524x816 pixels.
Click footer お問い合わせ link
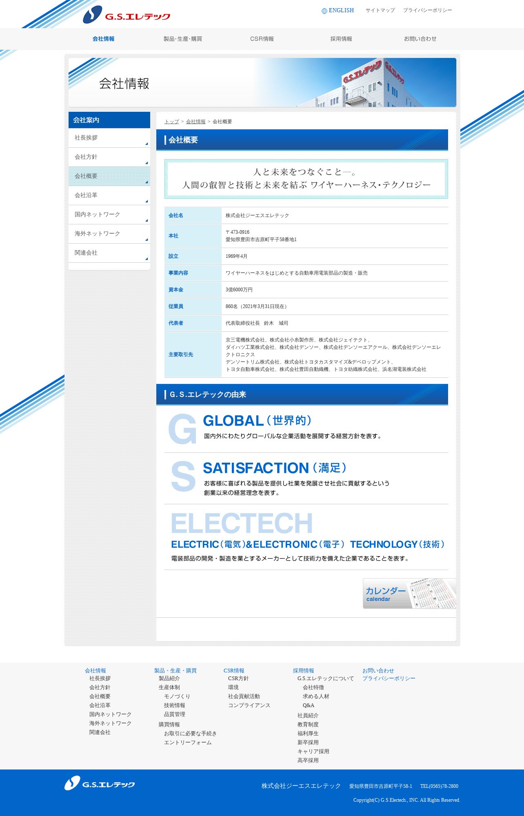click(x=378, y=671)
